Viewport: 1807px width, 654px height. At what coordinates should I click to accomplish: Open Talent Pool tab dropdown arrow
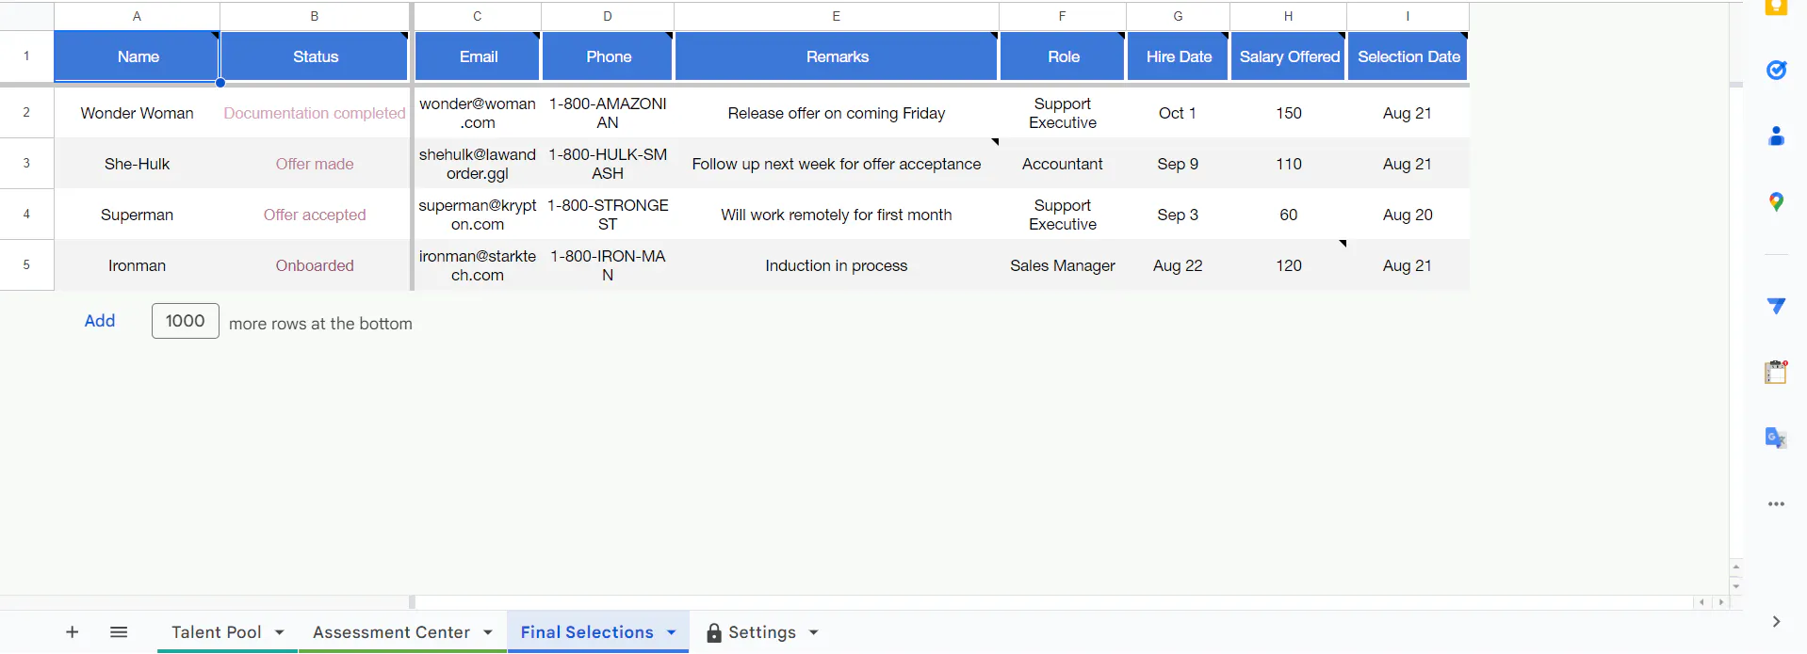point(280,632)
